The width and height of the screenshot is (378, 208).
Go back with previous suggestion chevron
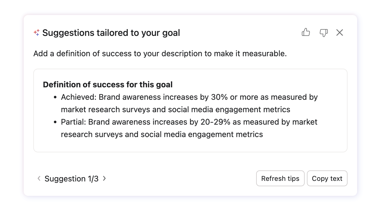tap(39, 178)
